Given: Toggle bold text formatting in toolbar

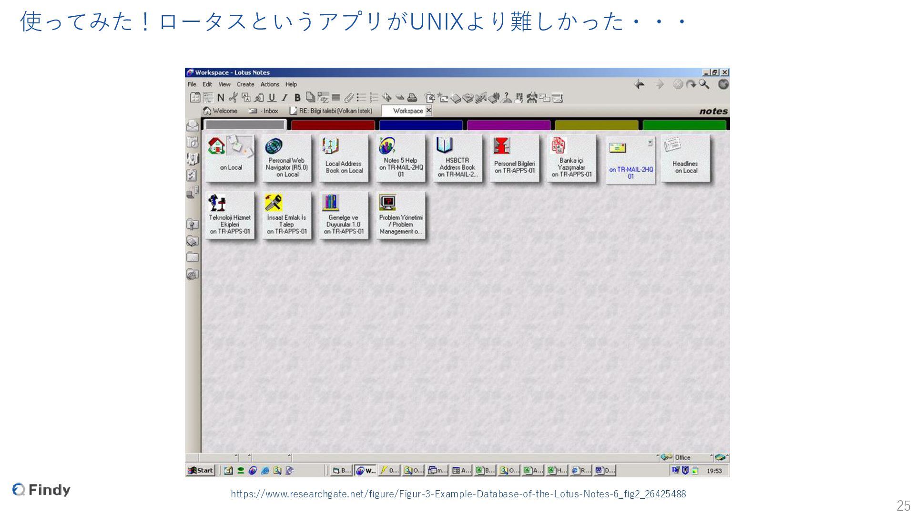Looking at the screenshot, I should (x=297, y=98).
